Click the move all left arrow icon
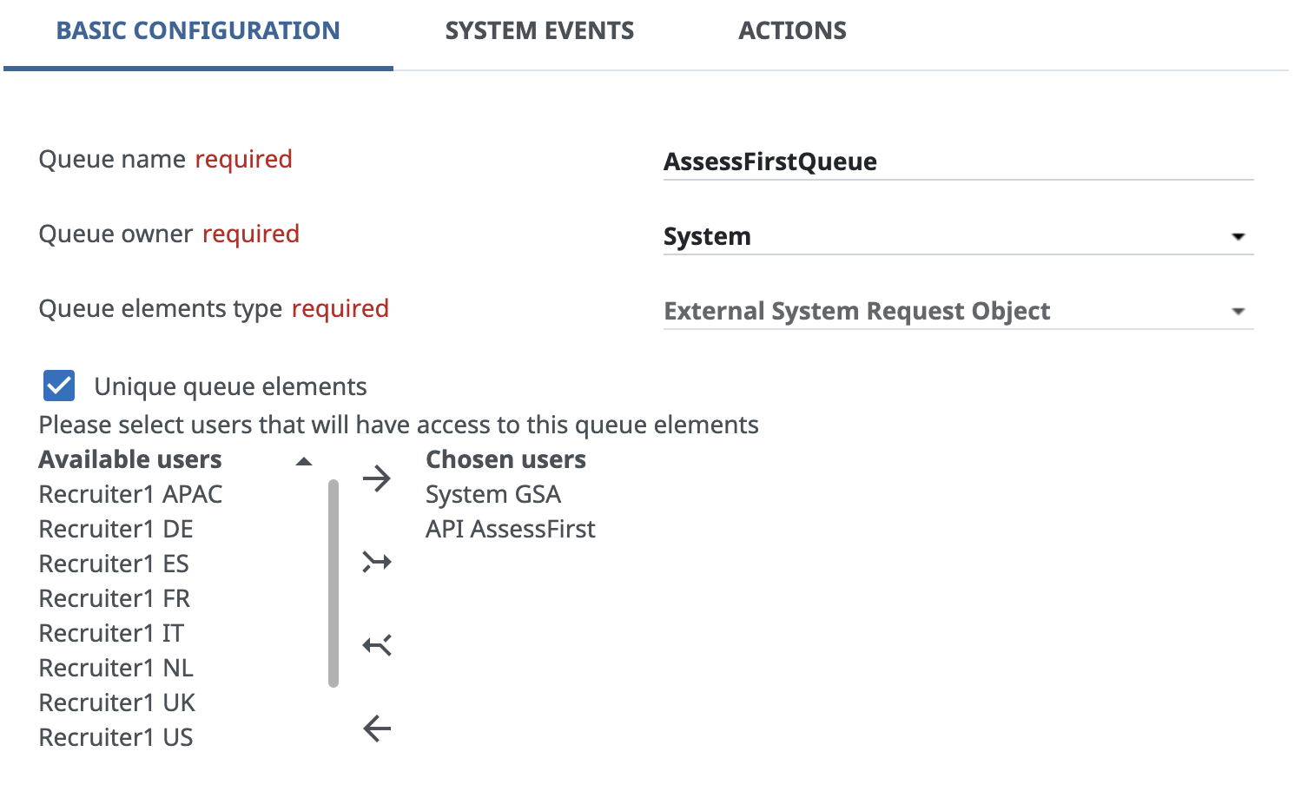 point(377,645)
